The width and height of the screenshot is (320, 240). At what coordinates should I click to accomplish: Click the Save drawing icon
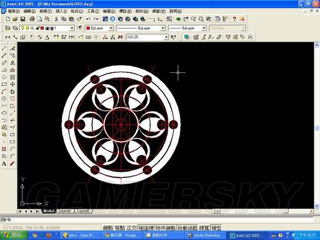pos(22,19)
